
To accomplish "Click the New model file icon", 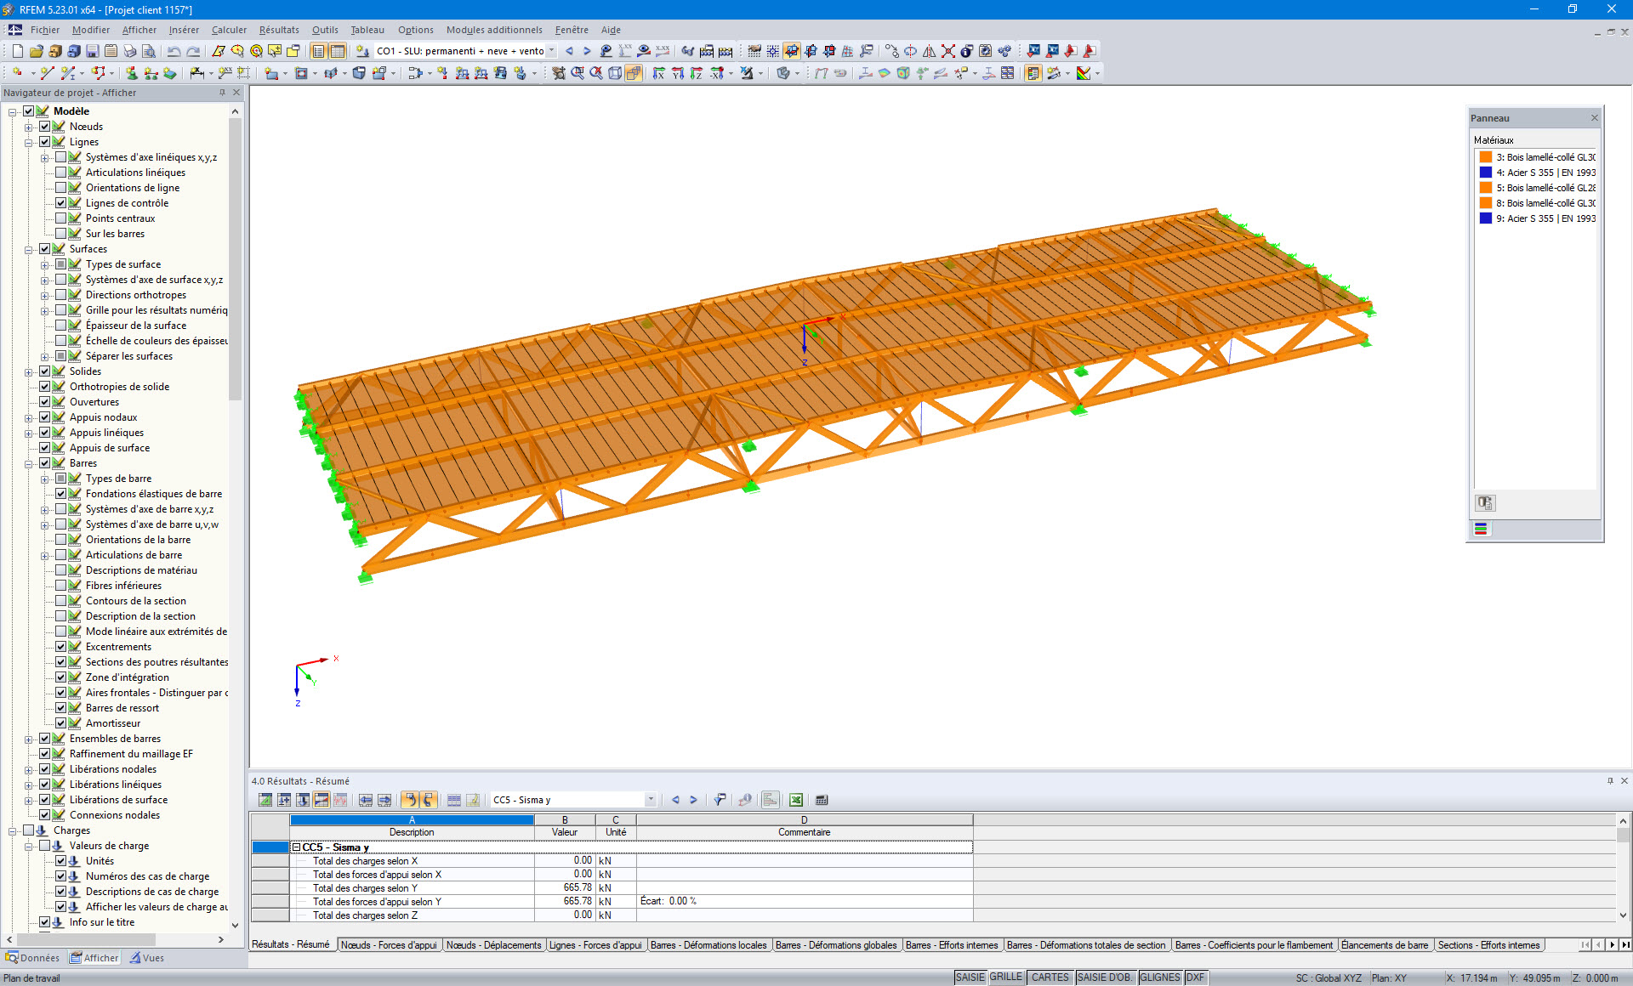I will (x=17, y=51).
